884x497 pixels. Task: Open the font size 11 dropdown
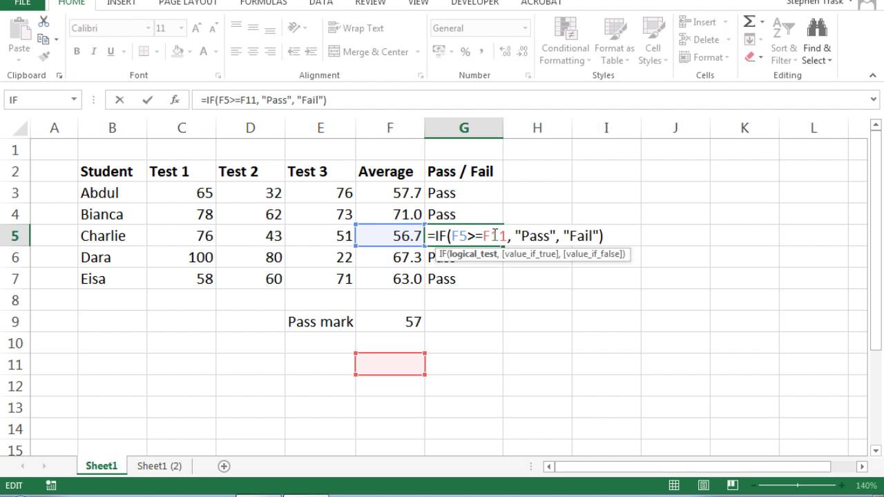(181, 28)
